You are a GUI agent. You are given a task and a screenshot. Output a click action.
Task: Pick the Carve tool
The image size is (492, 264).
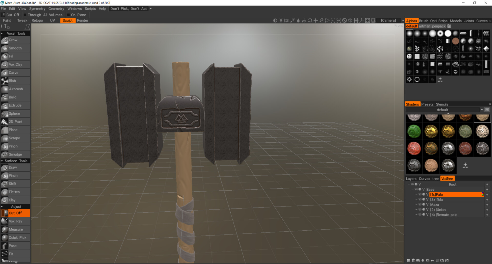click(x=15, y=73)
